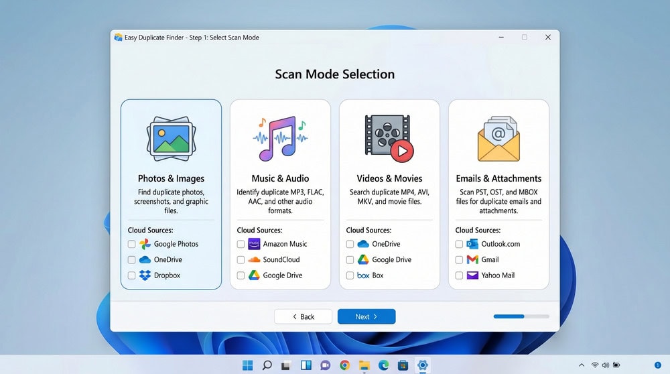Tick the Gmail checkbox
This screenshot has width=670, height=374.
(x=459, y=260)
